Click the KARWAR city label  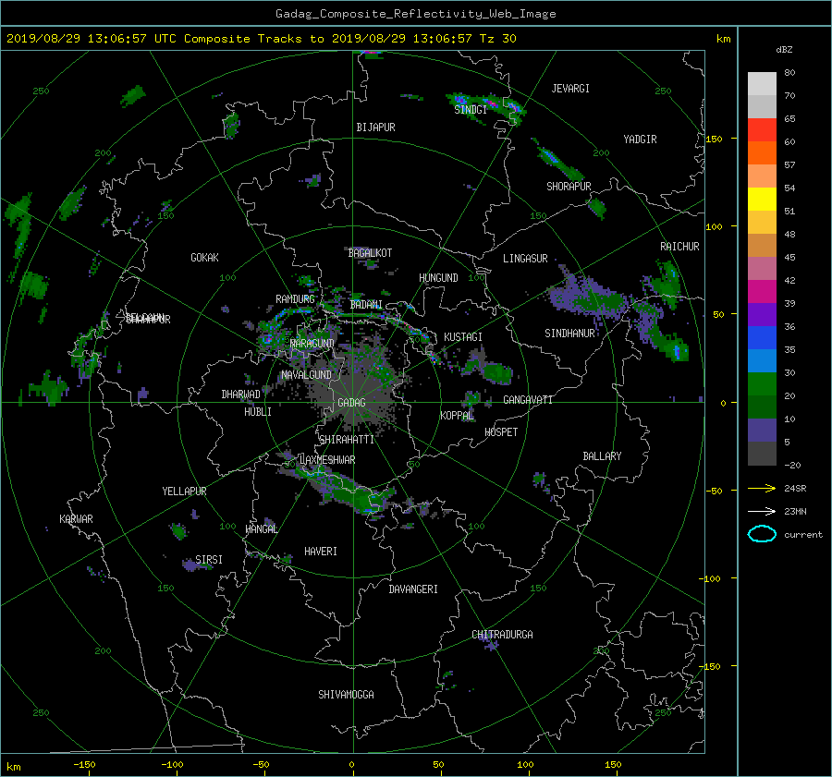(76, 519)
